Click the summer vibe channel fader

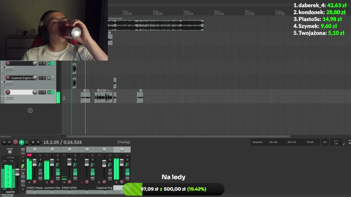pos(52,162)
